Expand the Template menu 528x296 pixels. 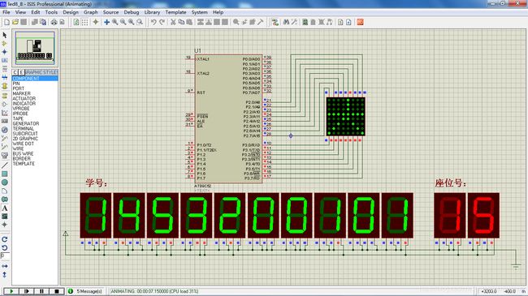point(175,12)
